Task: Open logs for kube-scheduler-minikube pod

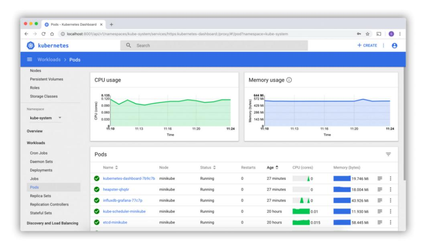Action: [x=380, y=211]
